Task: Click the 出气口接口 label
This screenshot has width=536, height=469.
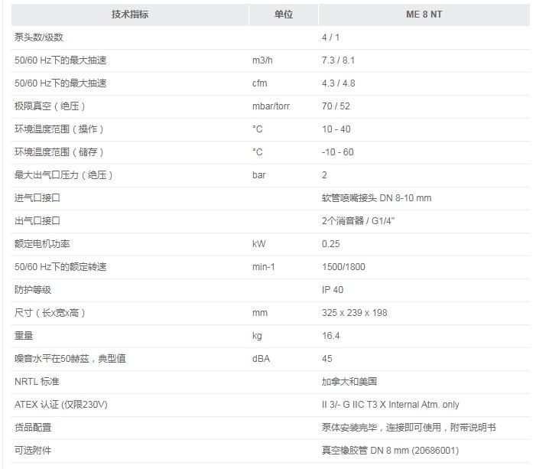Action: [x=37, y=220]
